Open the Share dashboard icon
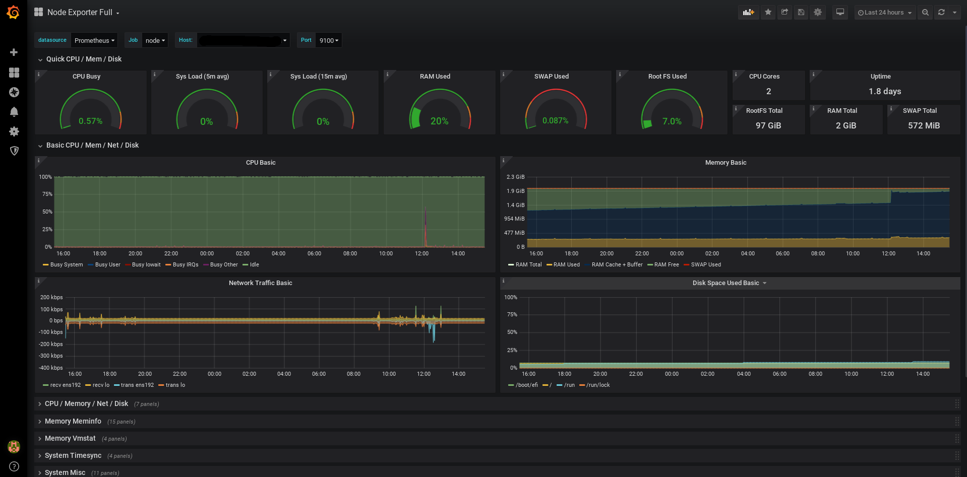 784,12
